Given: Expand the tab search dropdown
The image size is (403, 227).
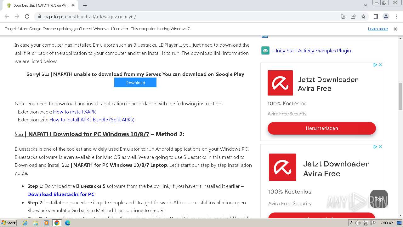Looking at the screenshot, I should click(366, 5).
